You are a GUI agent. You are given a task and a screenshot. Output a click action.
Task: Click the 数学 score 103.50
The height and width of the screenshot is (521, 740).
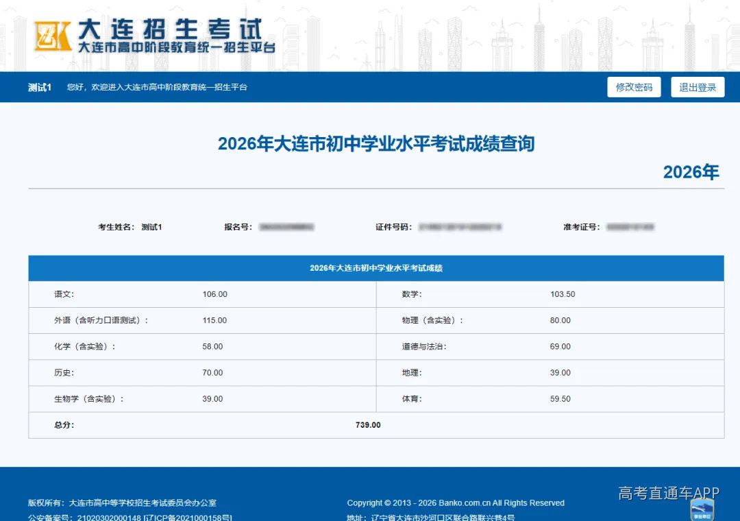(x=563, y=294)
